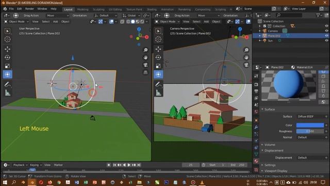Image resolution: width=330 pixels, height=186 pixels.
Task: Click the material Color swatch
Action: 310,125
